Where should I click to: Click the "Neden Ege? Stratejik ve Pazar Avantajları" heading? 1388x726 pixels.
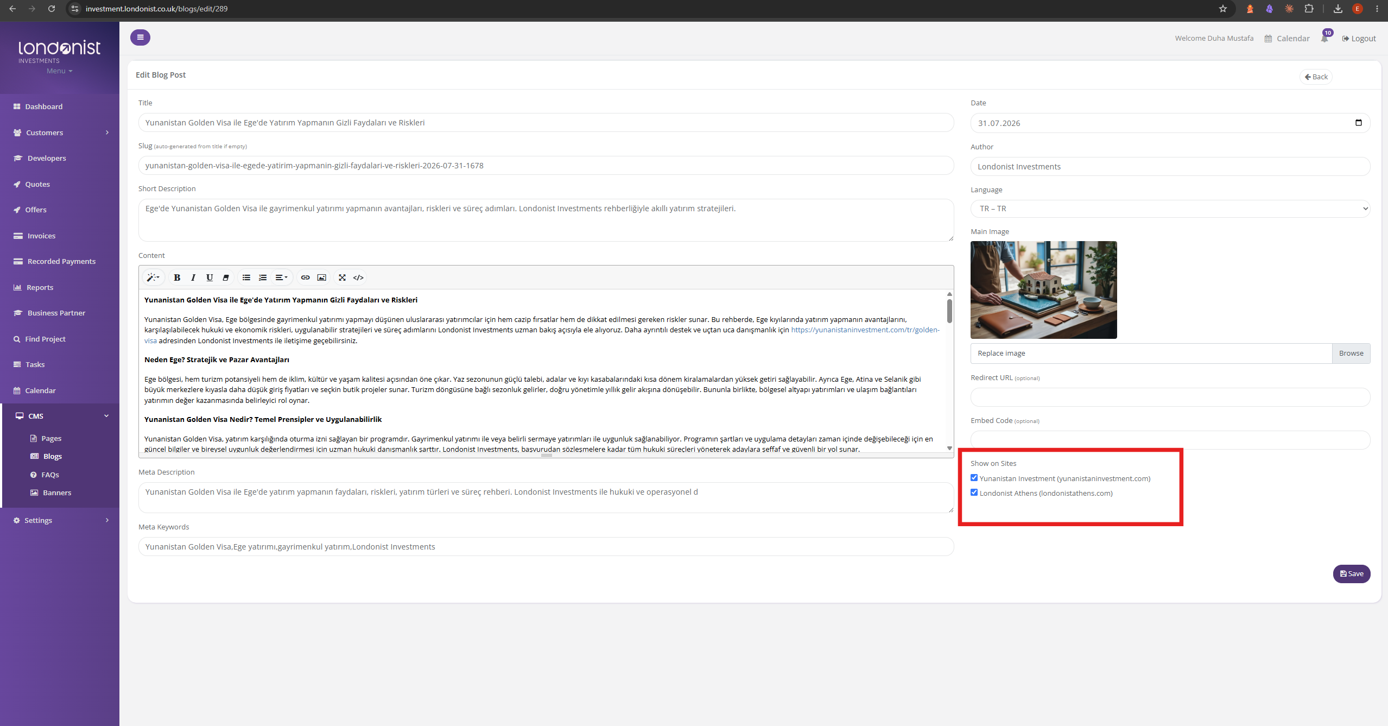coord(217,360)
